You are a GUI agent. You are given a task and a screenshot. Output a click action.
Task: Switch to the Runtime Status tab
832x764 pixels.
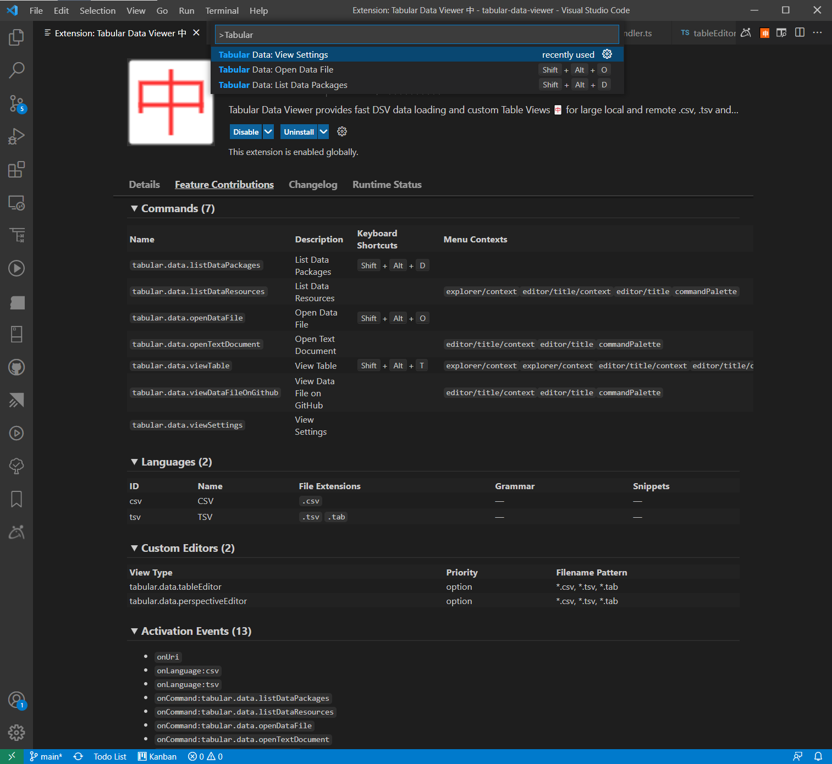(387, 185)
